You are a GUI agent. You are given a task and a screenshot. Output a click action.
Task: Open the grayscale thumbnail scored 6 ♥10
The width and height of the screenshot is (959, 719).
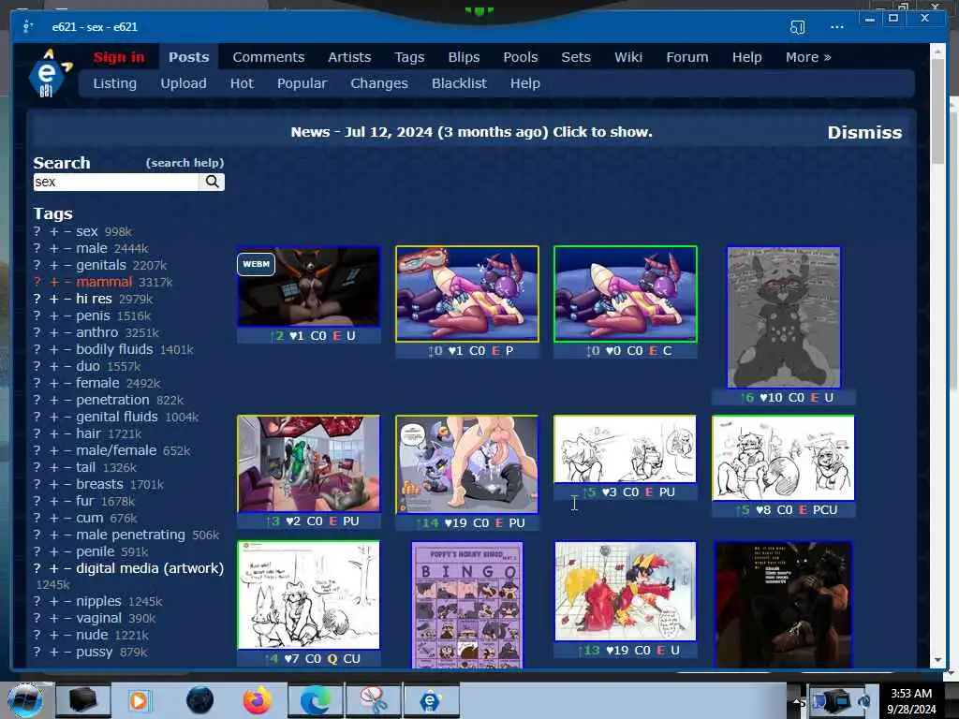(x=783, y=317)
